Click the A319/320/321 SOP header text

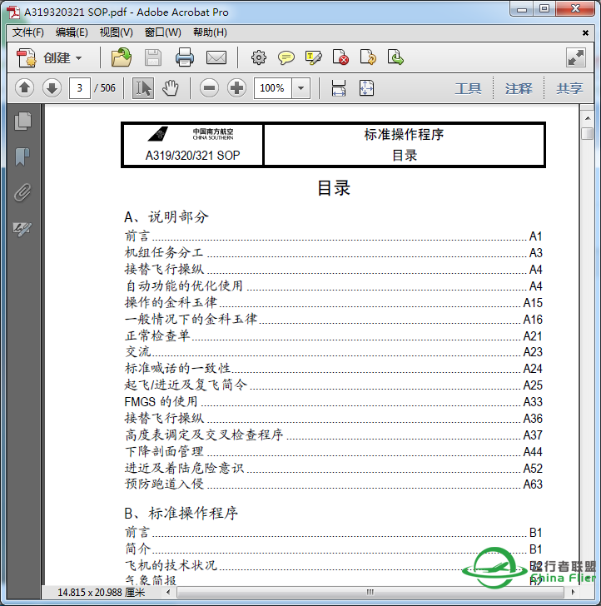click(192, 156)
